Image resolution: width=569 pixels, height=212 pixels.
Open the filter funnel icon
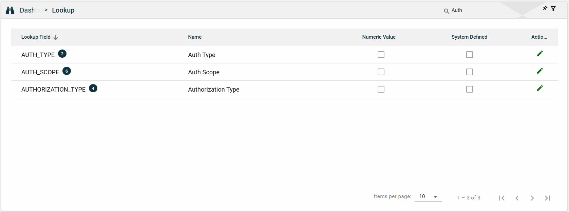pyautogui.click(x=553, y=8)
